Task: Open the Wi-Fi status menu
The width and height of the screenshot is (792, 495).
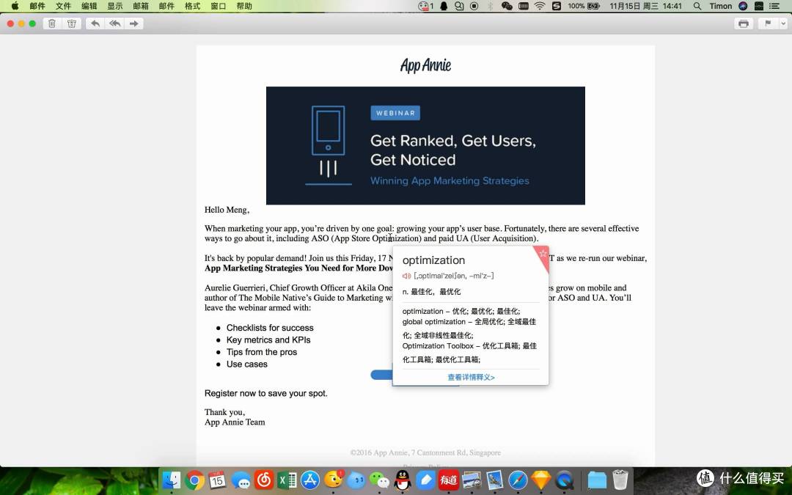Action: pyautogui.click(x=540, y=6)
